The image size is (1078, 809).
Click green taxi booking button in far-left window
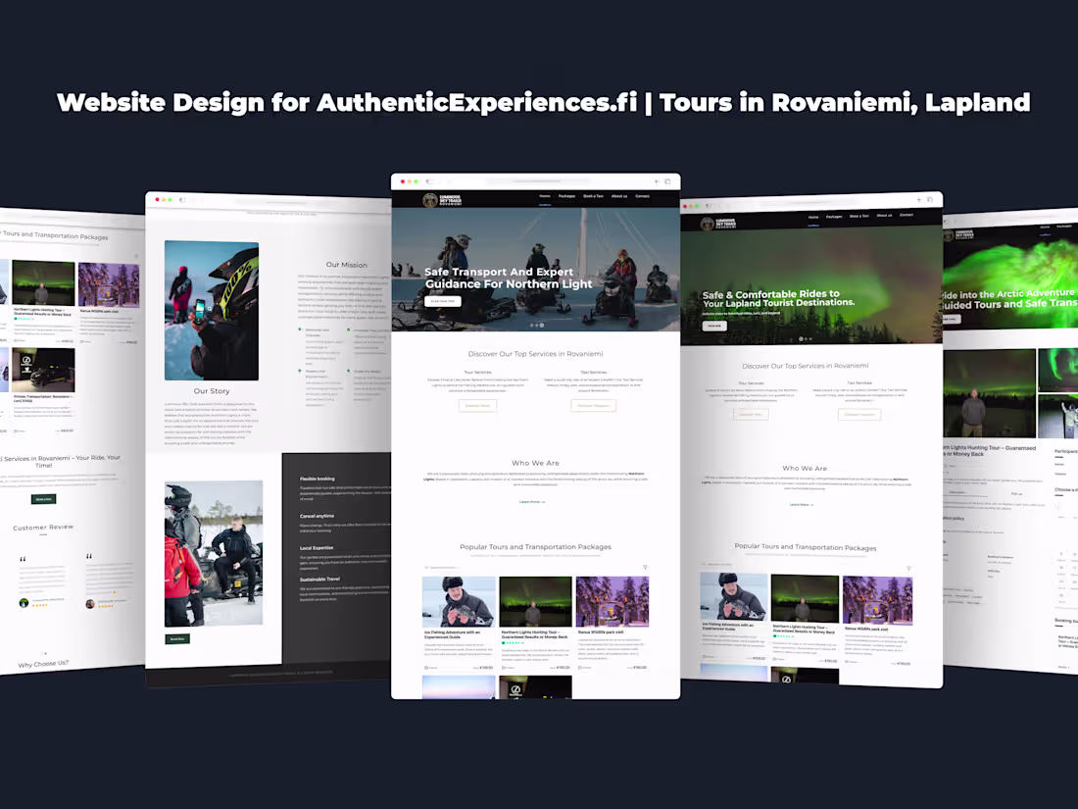[x=44, y=499]
